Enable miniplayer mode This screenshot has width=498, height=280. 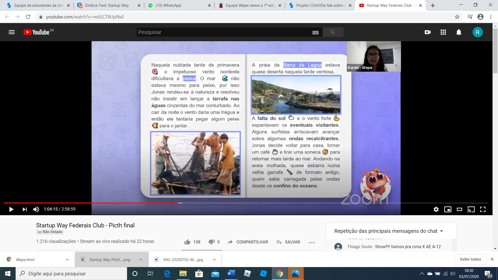(448, 209)
